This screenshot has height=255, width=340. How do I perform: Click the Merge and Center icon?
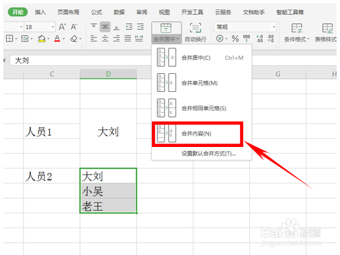(166, 28)
